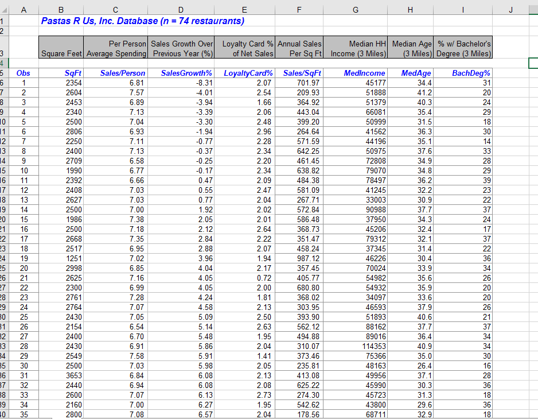Viewport: 538px width, 419px height.
Task: Click median income value 79312
Action: pyautogui.click(x=356, y=239)
